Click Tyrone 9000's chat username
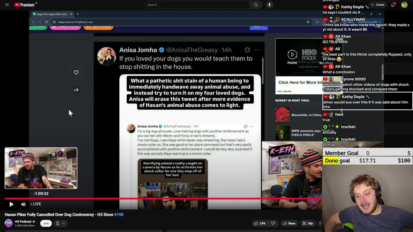Image resolution: width=413 pixels, height=232 pixels. tap(353, 79)
